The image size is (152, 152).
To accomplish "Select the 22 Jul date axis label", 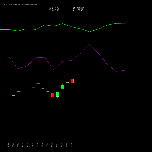I will [x=62, y=145].
